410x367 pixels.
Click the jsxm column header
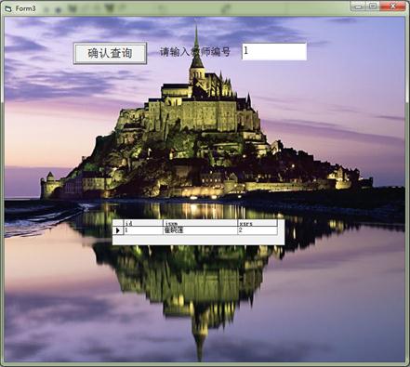click(200, 223)
